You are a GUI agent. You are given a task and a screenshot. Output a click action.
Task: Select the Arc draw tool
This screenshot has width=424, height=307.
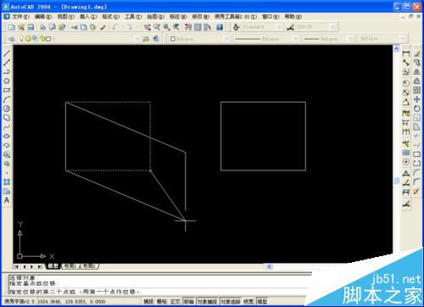pyautogui.click(x=7, y=99)
